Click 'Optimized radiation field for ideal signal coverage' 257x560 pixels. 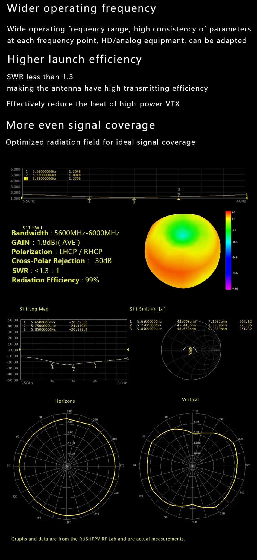101,142
